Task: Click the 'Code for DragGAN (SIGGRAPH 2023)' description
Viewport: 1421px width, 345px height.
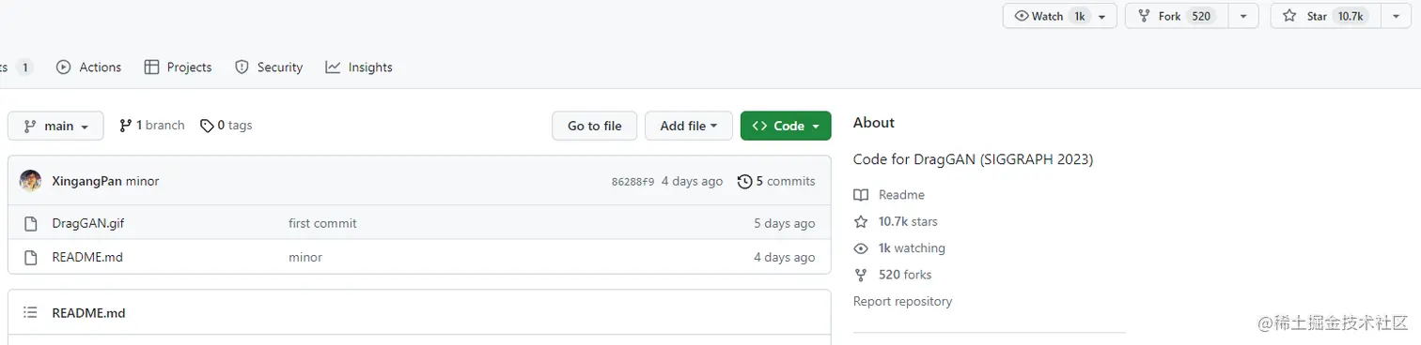Action: (x=973, y=159)
